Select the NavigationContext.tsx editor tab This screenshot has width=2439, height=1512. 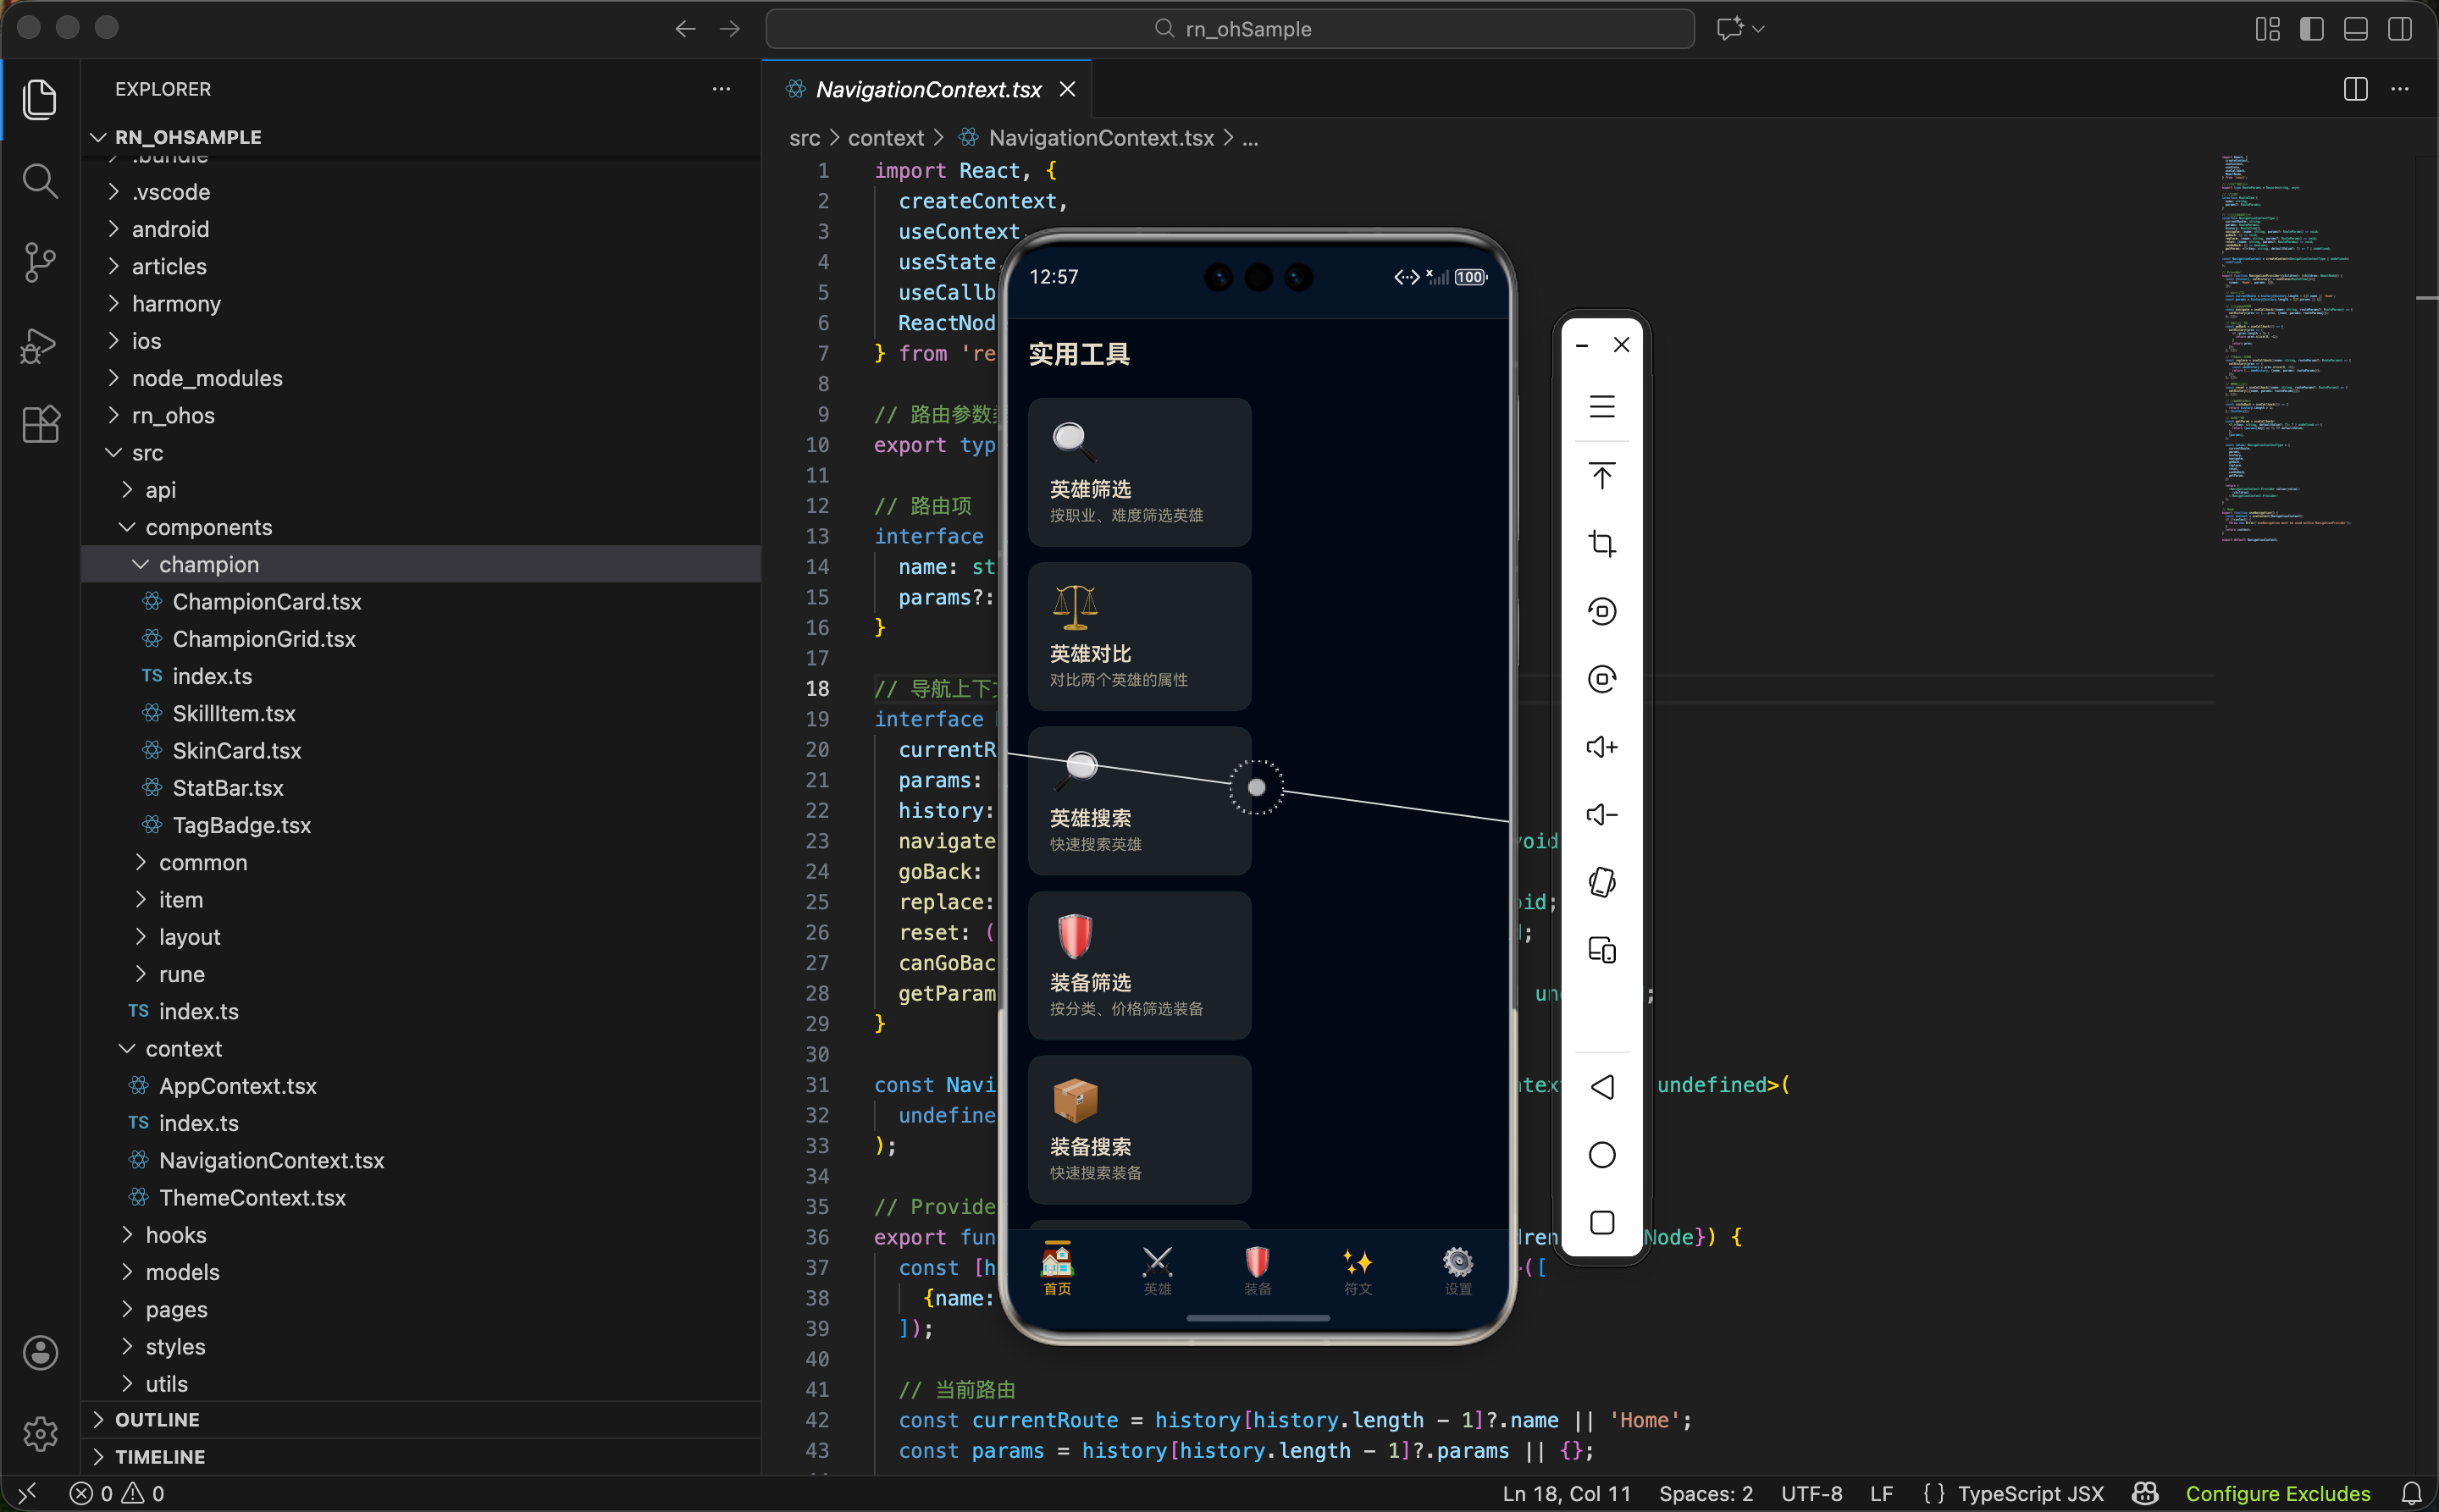click(927, 89)
